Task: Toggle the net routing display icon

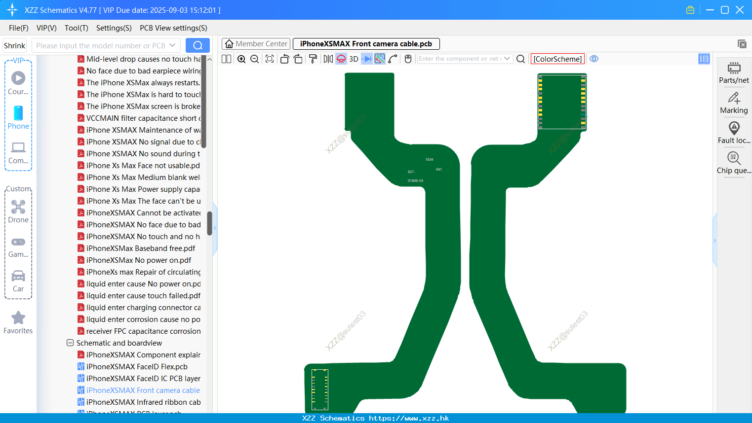Action: coord(380,59)
